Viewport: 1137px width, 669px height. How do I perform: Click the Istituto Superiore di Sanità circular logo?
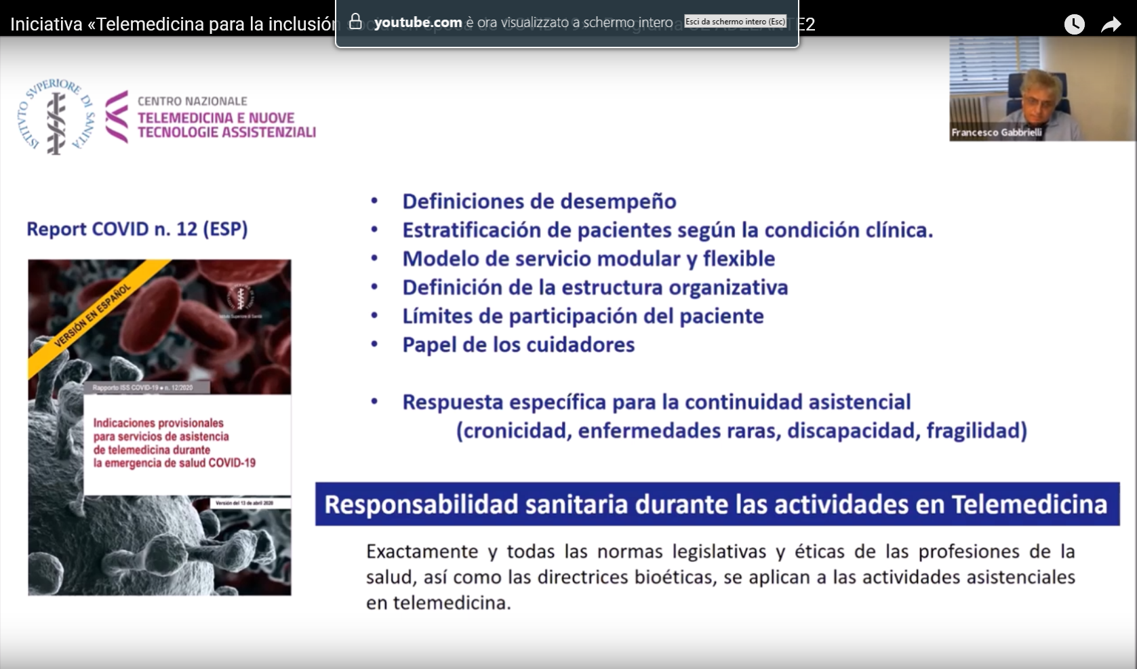tap(56, 117)
